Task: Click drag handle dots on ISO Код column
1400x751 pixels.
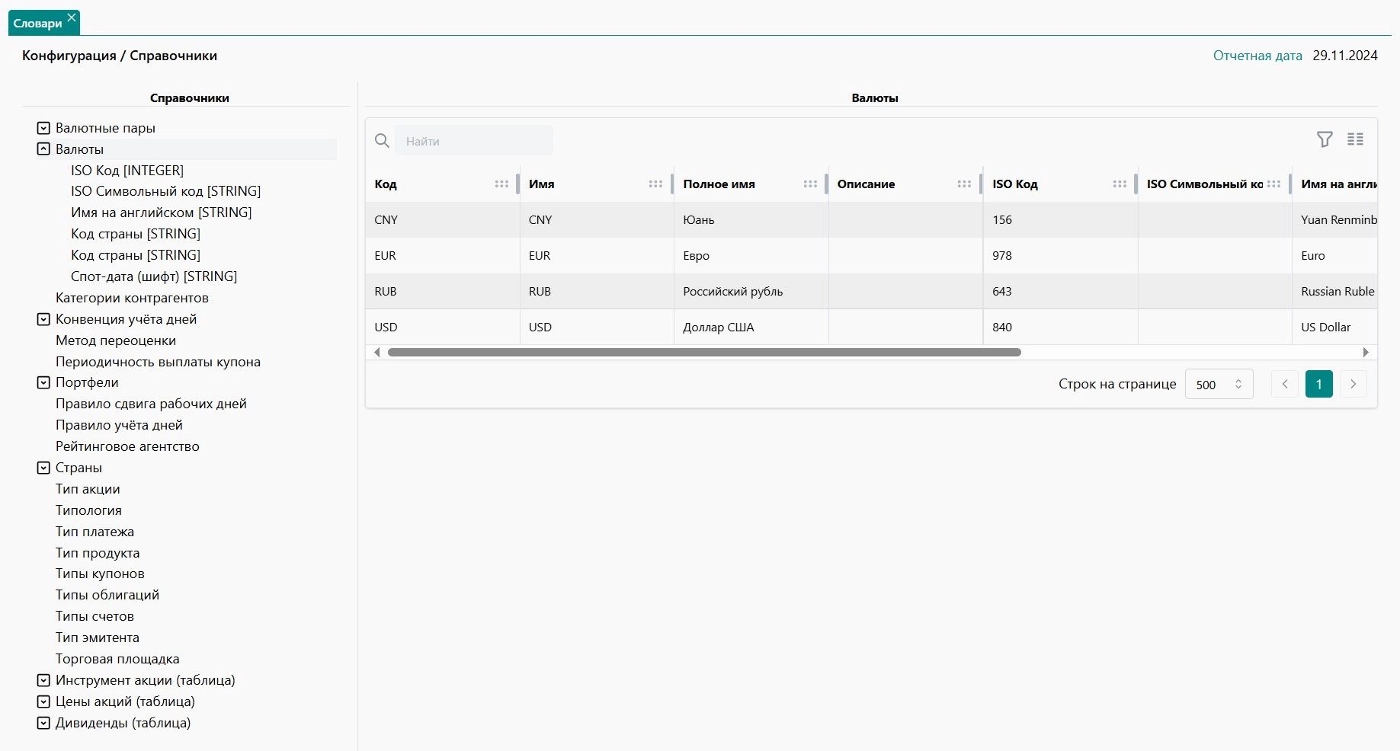Action: (1119, 184)
